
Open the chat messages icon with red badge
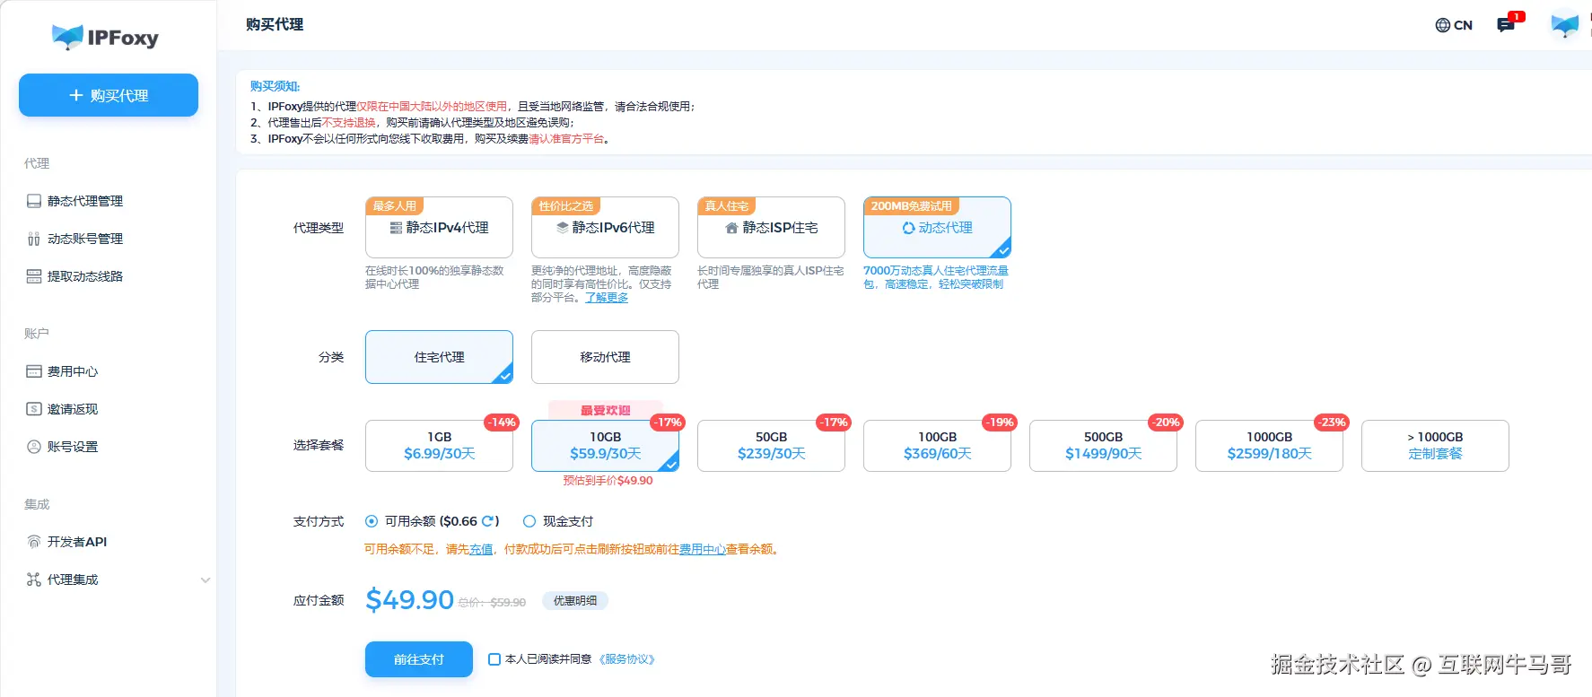click(x=1506, y=25)
